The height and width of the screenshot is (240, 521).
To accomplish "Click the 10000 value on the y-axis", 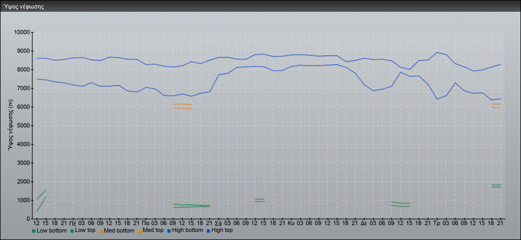I will point(22,33).
